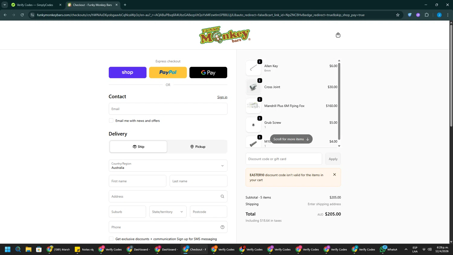The width and height of the screenshot is (453, 255).
Task: Click Scroll for more items
Action: 291,139
